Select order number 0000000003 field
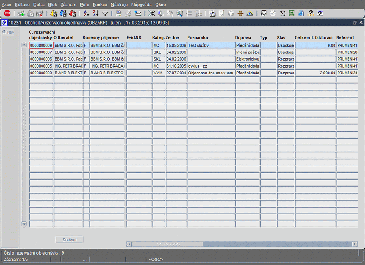The height and width of the screenshot is (265, 365). click(41, 73)
